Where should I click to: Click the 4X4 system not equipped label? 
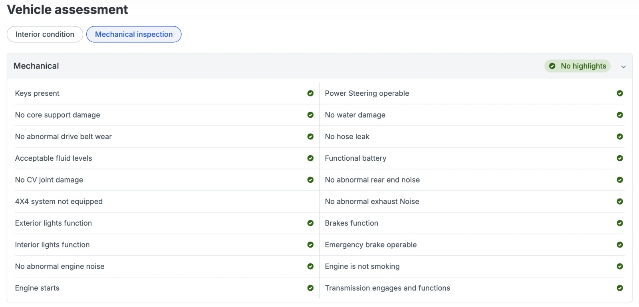59,201
